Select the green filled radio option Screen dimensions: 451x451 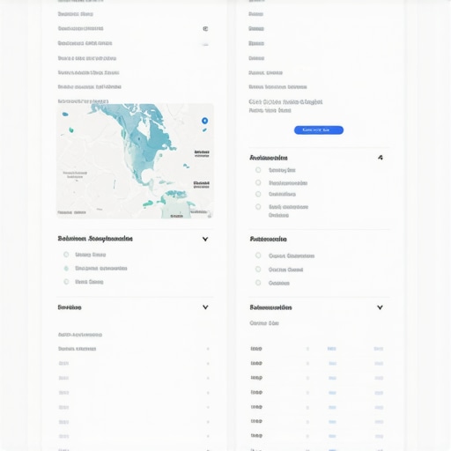click(x=66, y=268)
